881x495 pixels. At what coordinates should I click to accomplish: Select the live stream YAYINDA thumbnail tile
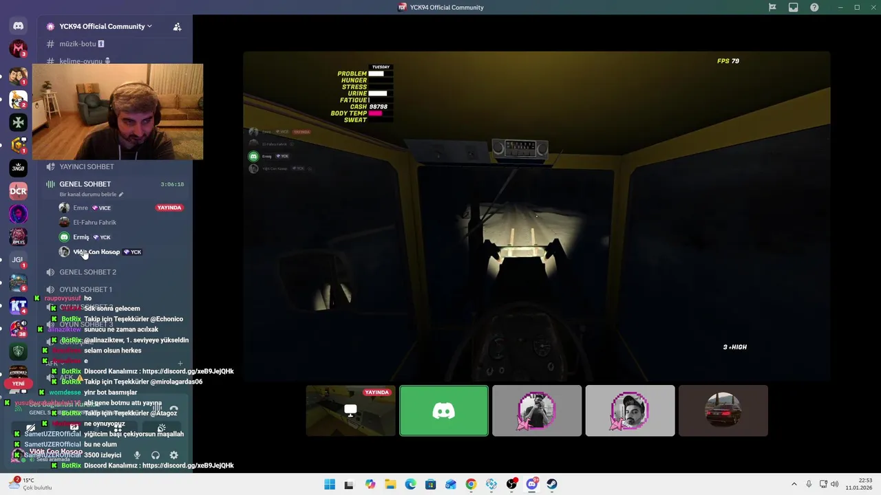coord(351,410)
